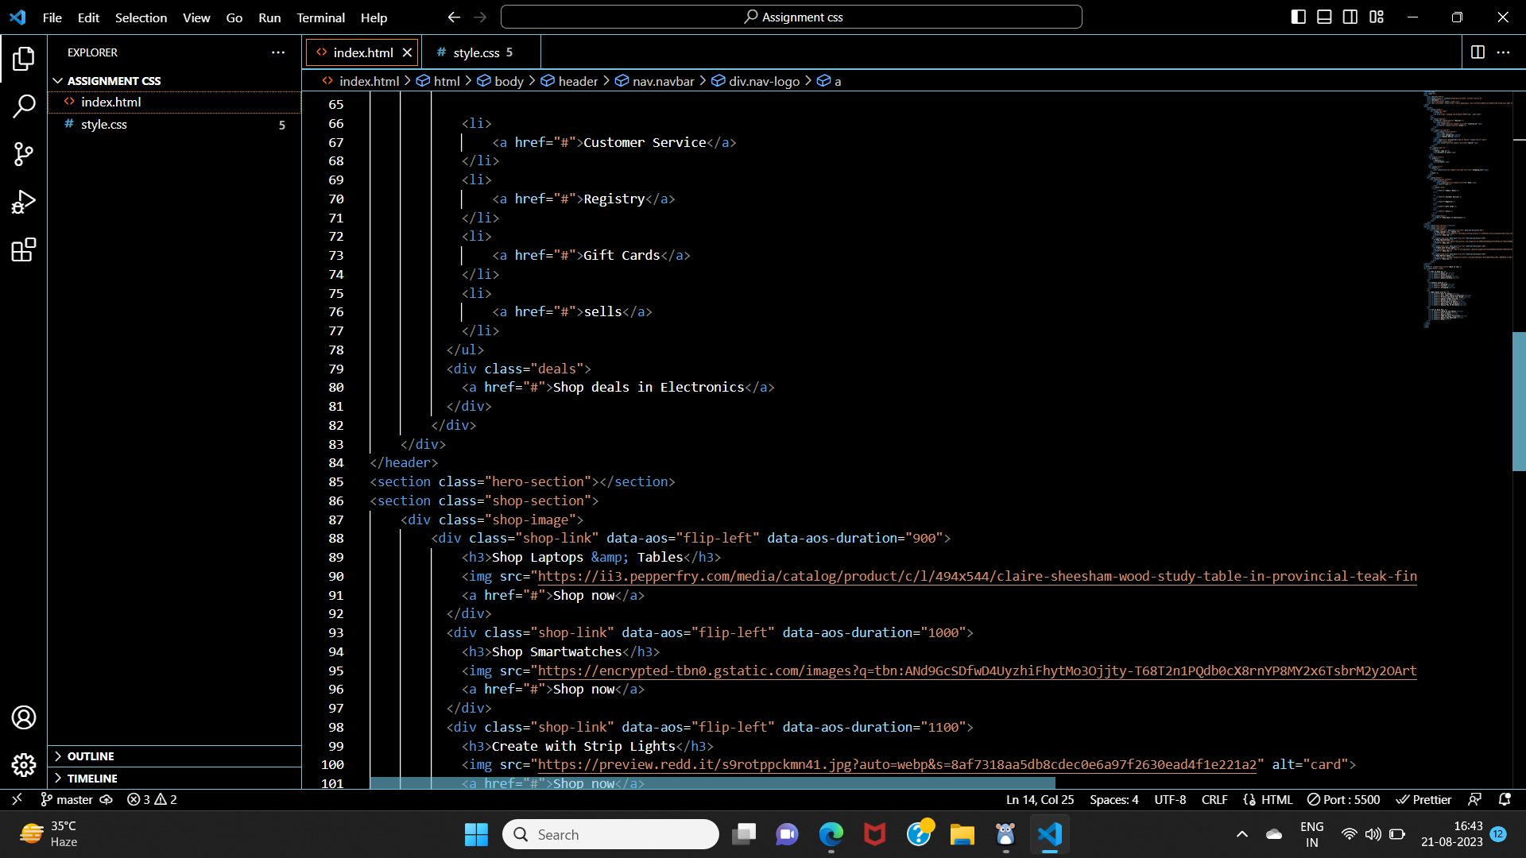Click Prettier in the status bar
Image resolution: width=1526 pixels, height=858 pixels.
[x=1423, y=799]
